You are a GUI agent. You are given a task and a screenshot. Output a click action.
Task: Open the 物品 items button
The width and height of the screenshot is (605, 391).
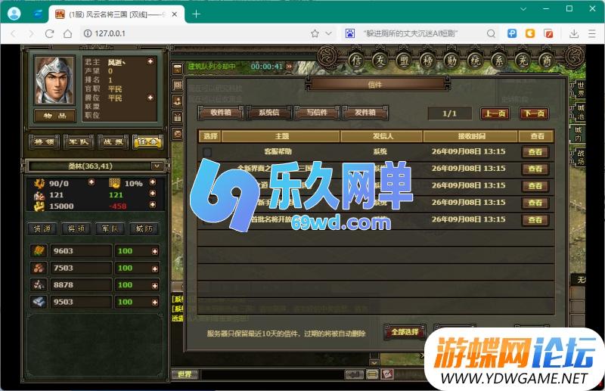pos(54,116)
